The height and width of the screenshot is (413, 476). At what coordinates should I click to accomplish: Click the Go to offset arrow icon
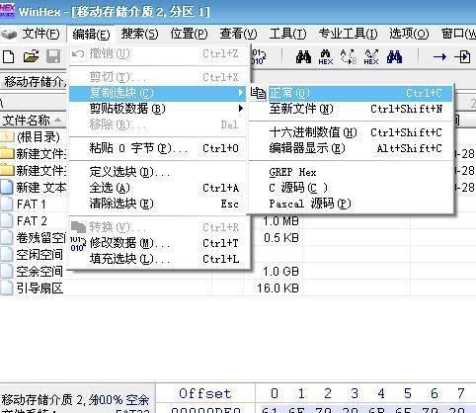(439, 57)
